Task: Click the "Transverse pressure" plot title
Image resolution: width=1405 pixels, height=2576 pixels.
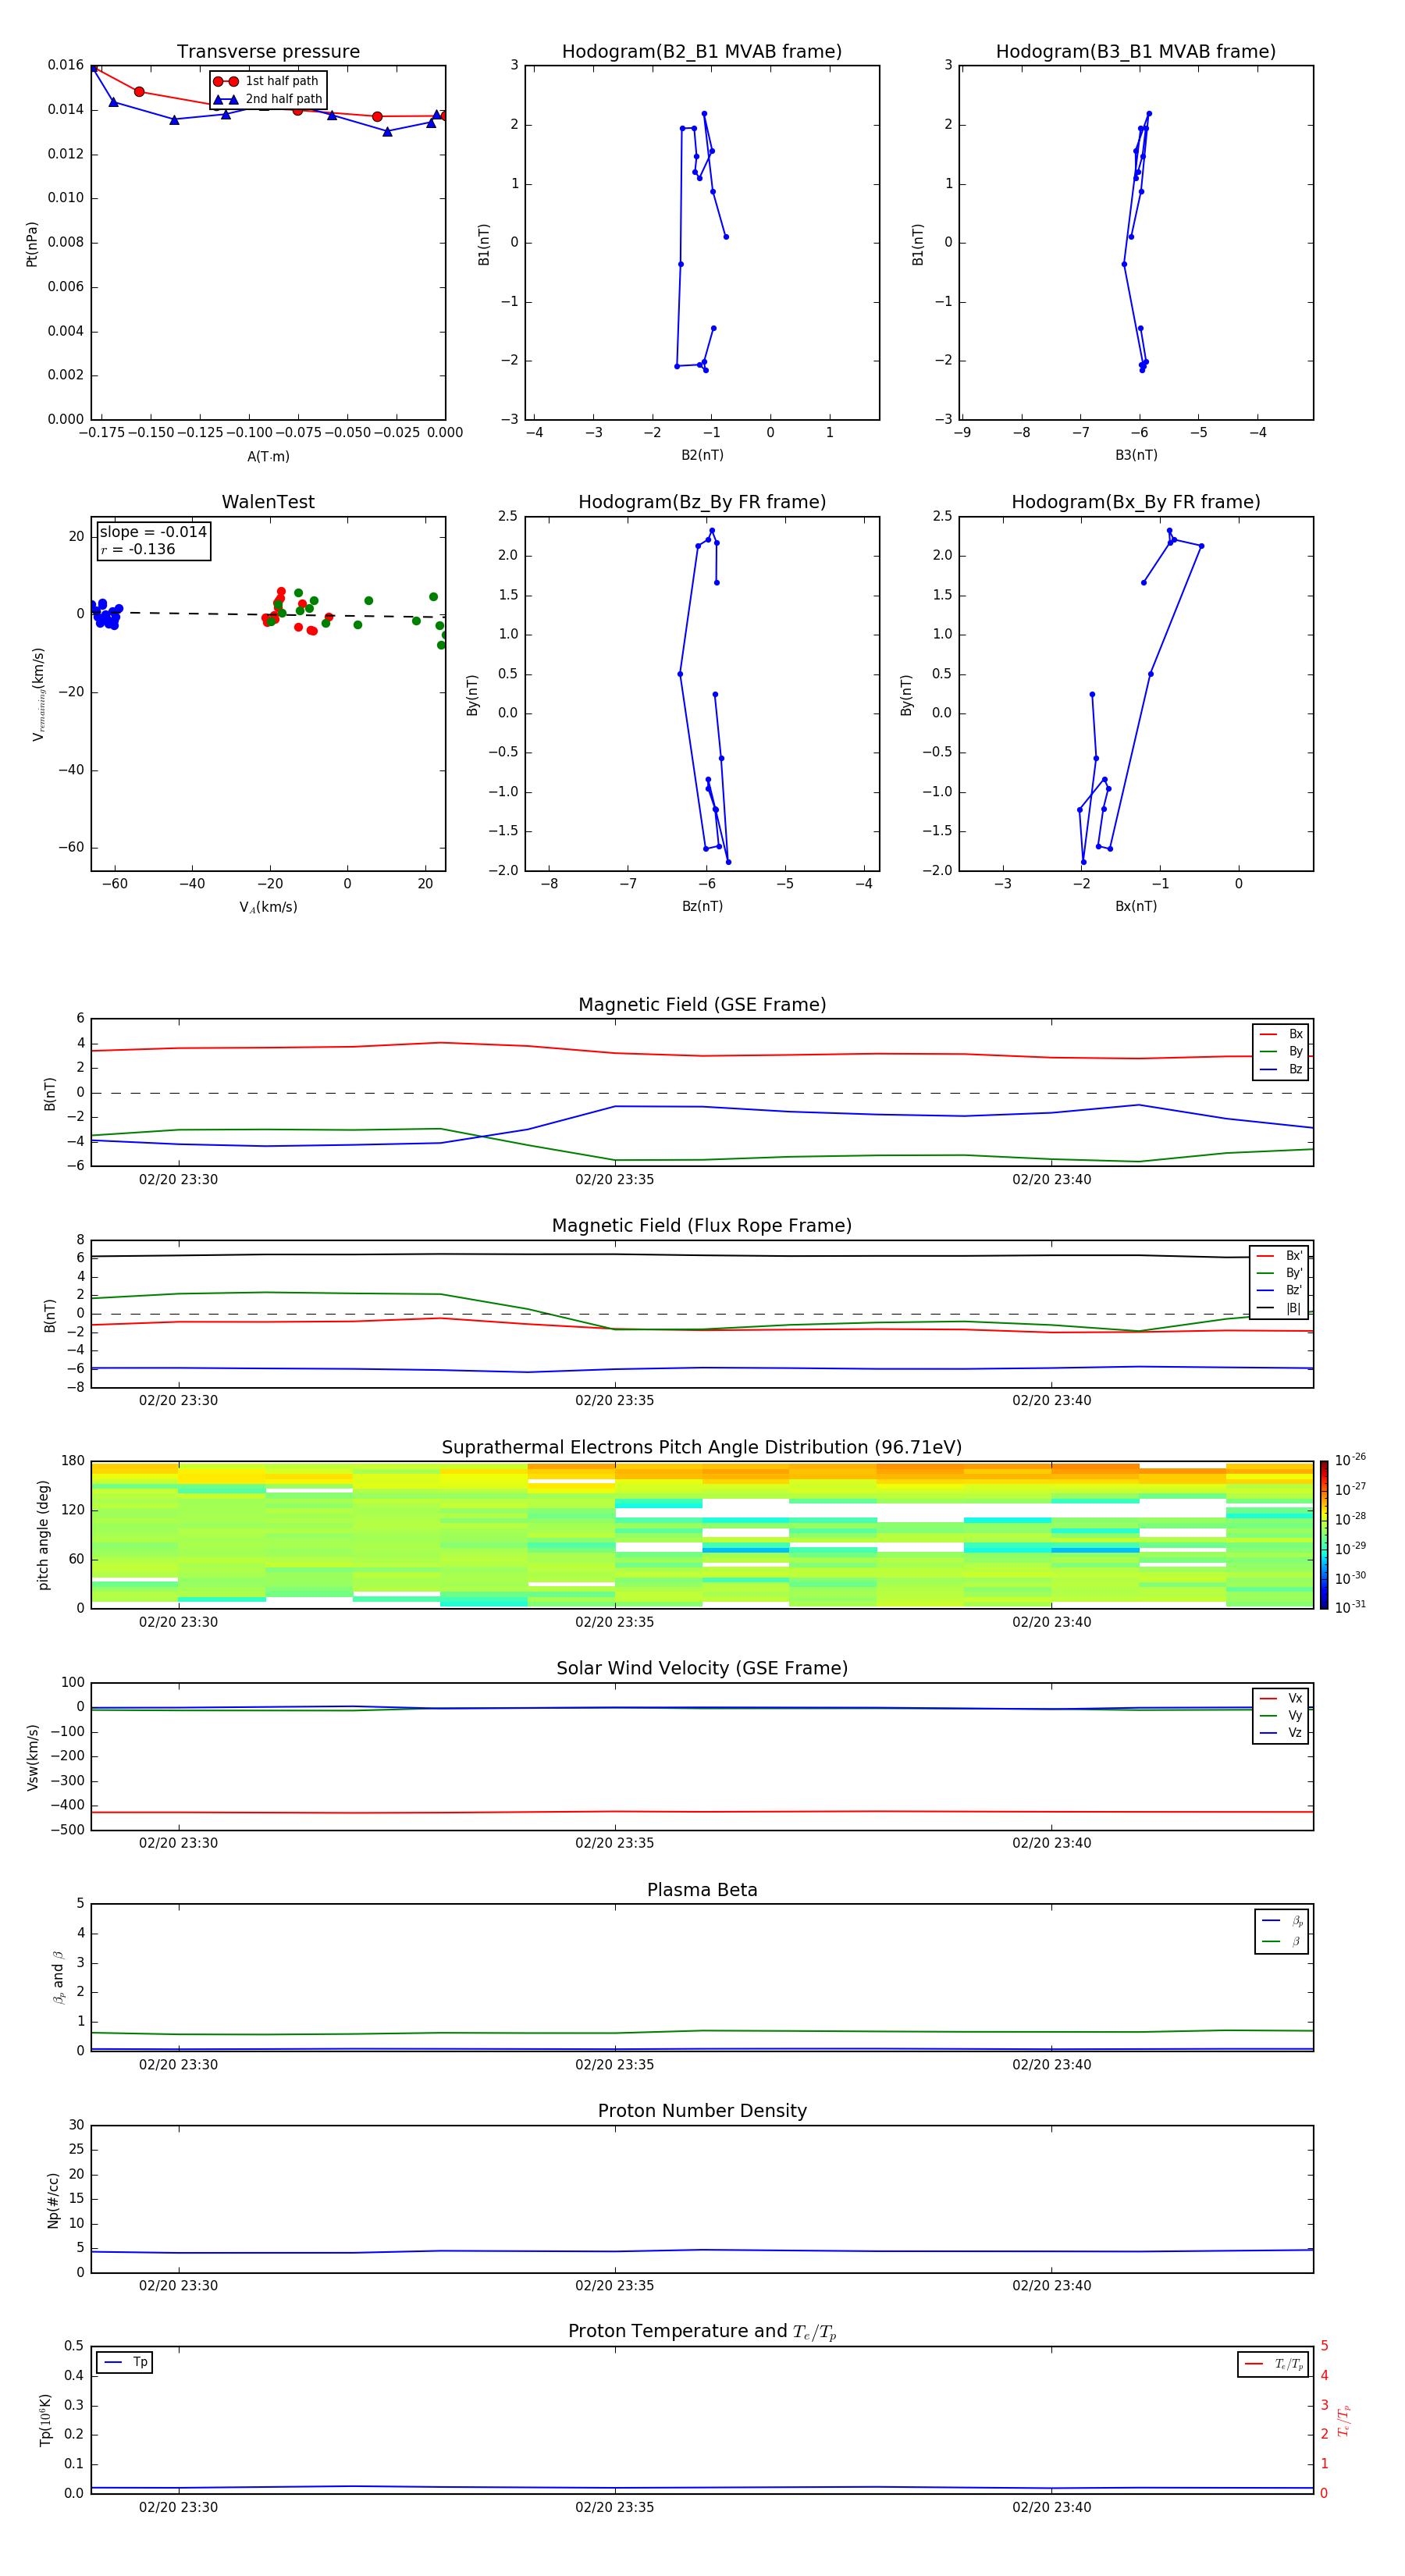Action: click(x=268, y=51)
